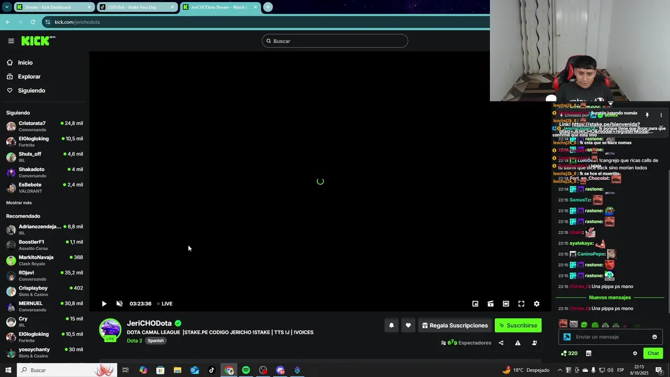Screen dimensions: 670x377
Task: Follow channel with the heart button
Action: [408, 325]
